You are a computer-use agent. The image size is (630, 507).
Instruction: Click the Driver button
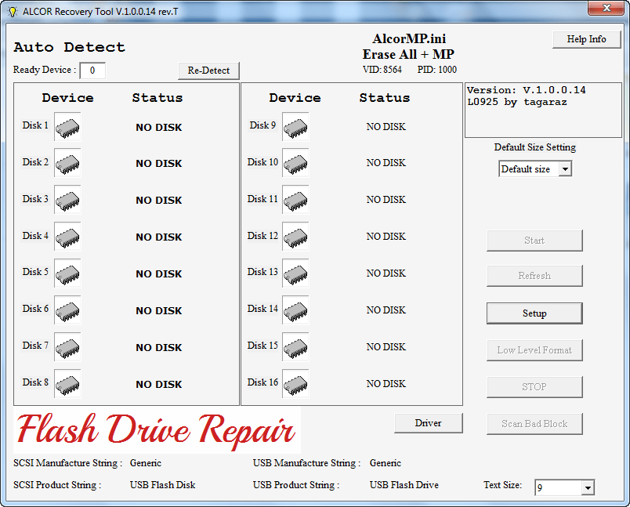428,422
